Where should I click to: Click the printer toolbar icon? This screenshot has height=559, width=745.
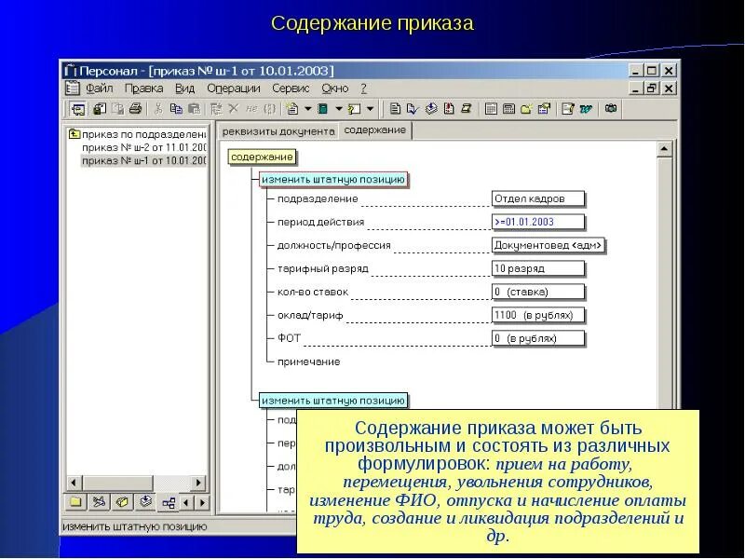[135, 109]
